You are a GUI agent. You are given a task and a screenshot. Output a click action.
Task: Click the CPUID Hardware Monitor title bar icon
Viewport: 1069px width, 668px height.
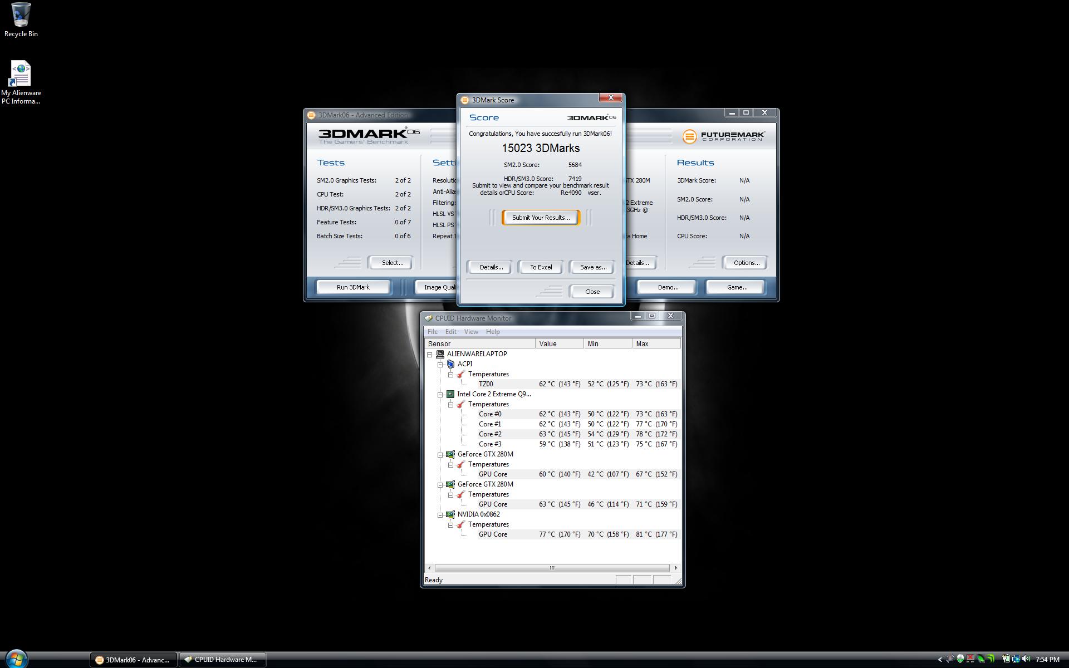tap(428, 318)
